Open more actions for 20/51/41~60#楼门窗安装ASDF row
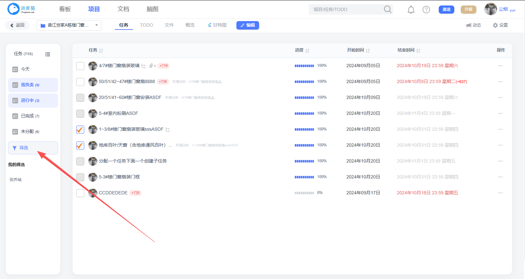The image size is (525, 279). coord(500,98)
